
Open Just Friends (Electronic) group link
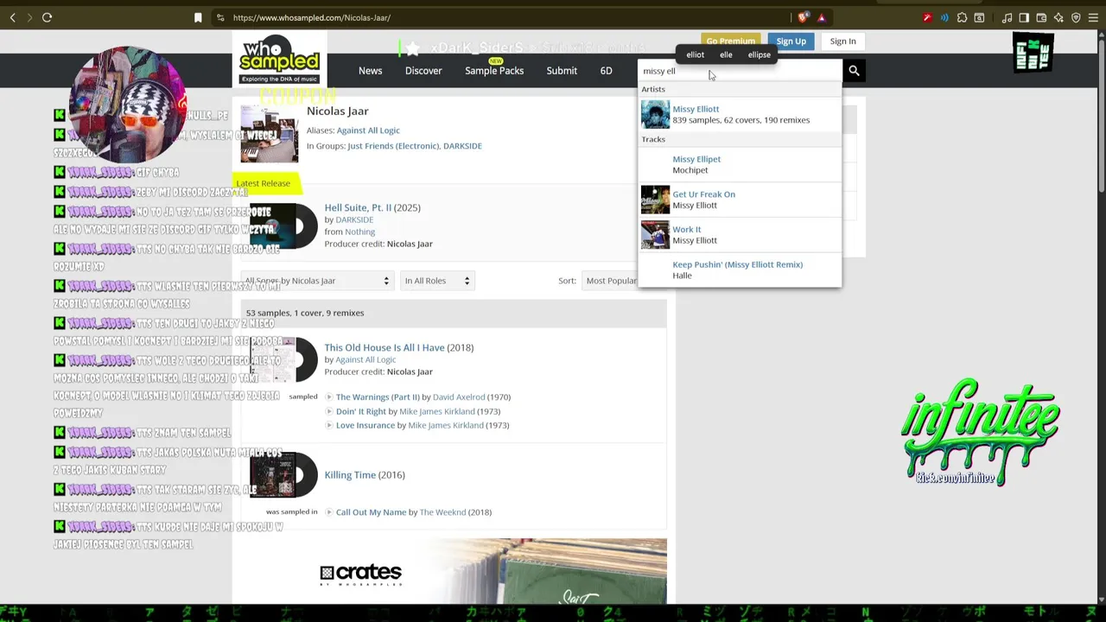[393, 146]
